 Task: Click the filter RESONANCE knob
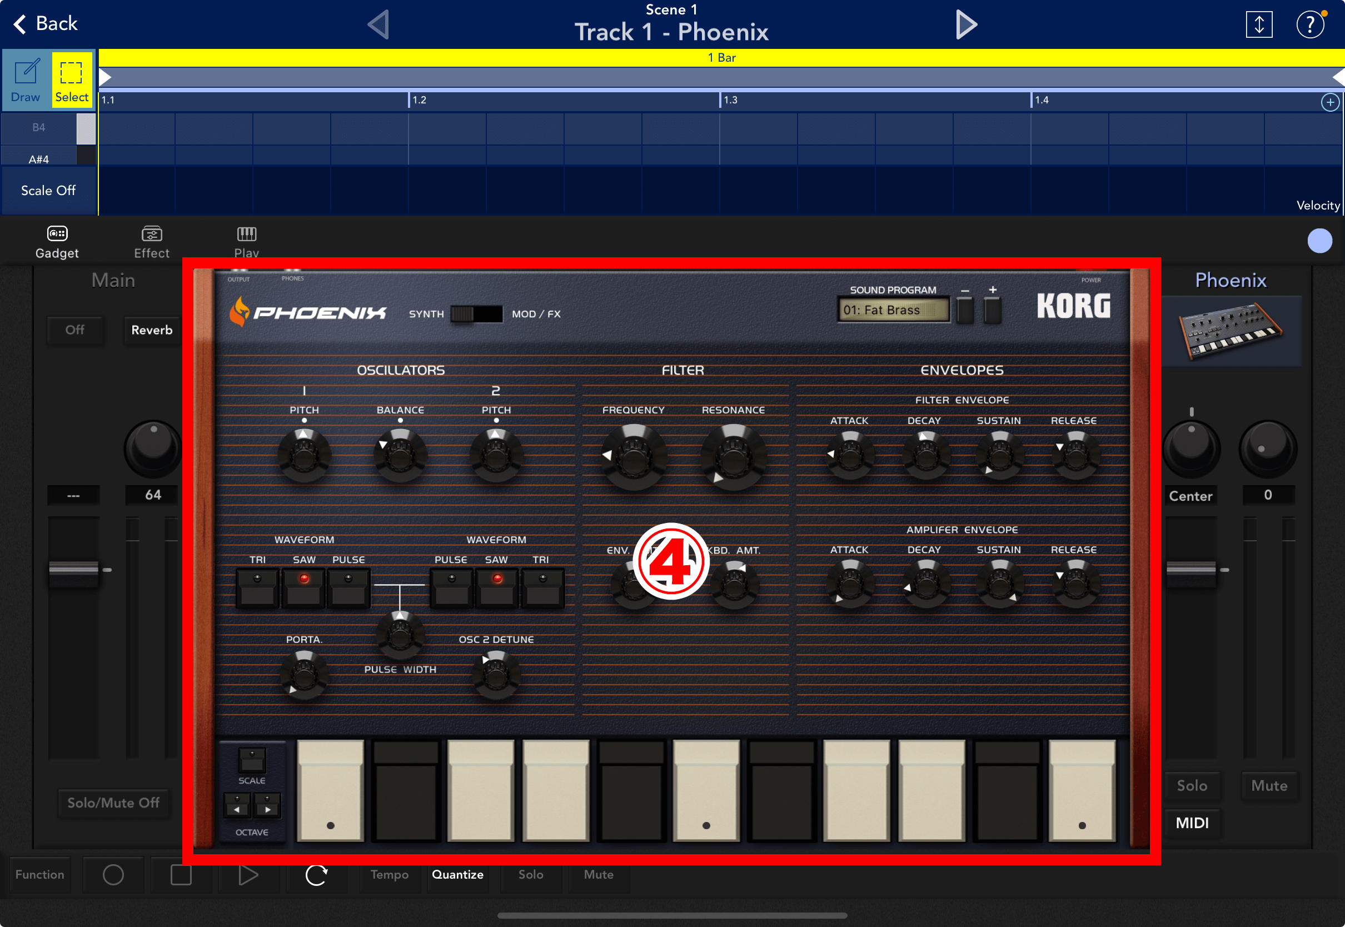tap(733, 457)
